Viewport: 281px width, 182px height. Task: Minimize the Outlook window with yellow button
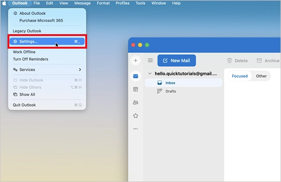point(140,45)
